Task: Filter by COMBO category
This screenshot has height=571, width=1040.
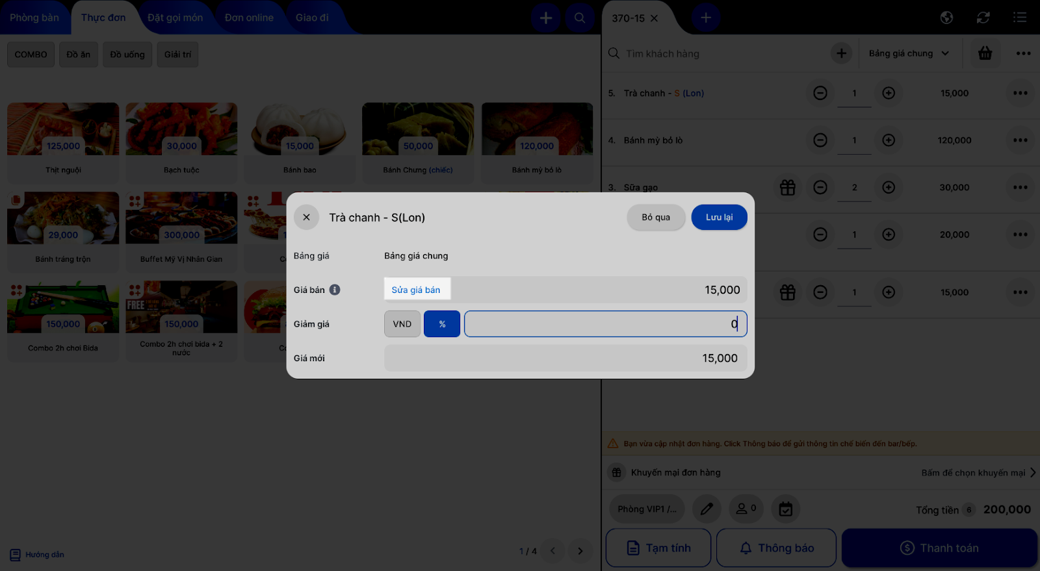Action: click(31, 55)
